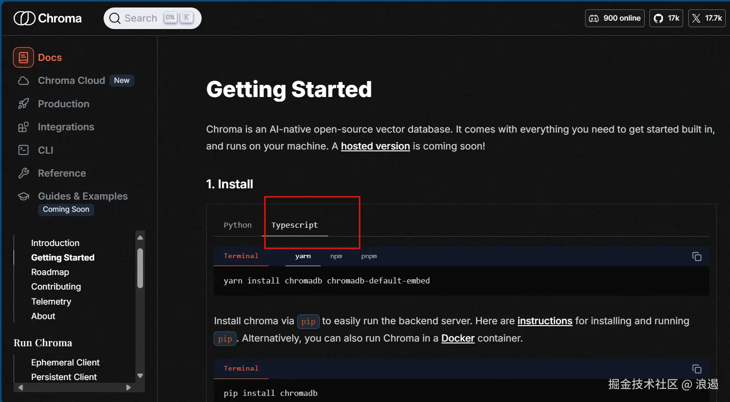Image resolution: width=730 pixels, height=402 pixels.
Task: Open the X 17.7k followers button
Action: click(707, 18)
